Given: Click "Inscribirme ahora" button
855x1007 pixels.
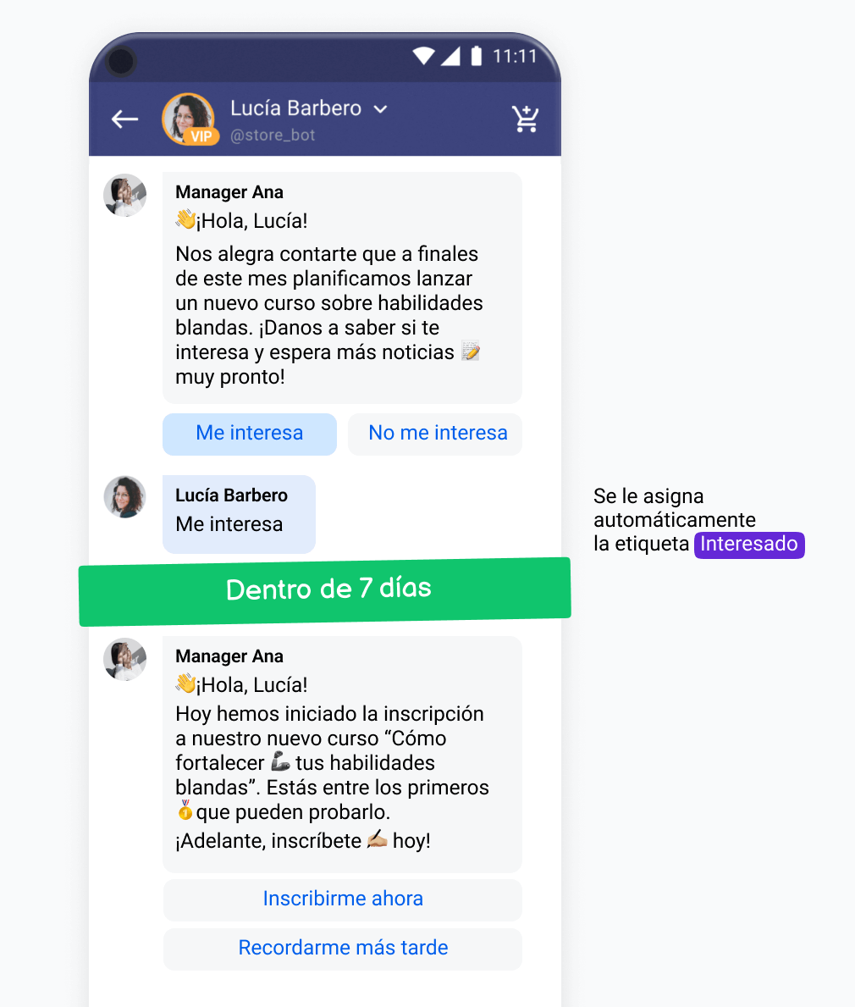Looking at the screenshot, I should [x=343, y=899].
